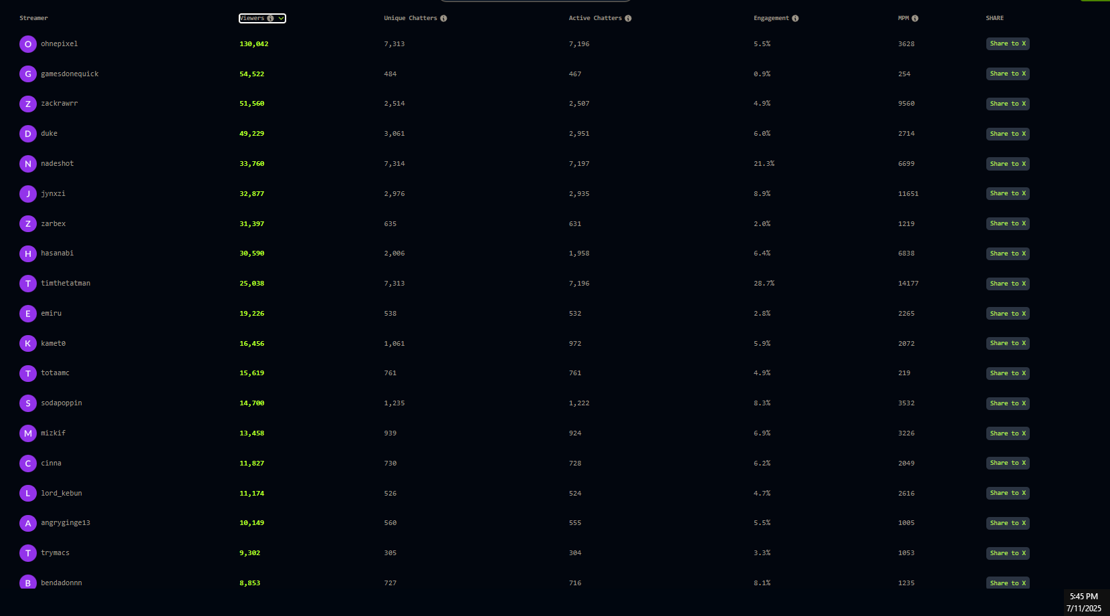Show info for the Viewers column
This screenshot has width=1110, height=616.
coord(270,18)
